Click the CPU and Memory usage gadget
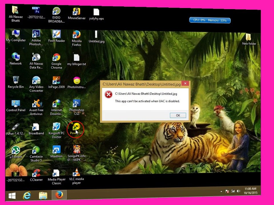Screen dimensions: 274x205 click(210, 20)
